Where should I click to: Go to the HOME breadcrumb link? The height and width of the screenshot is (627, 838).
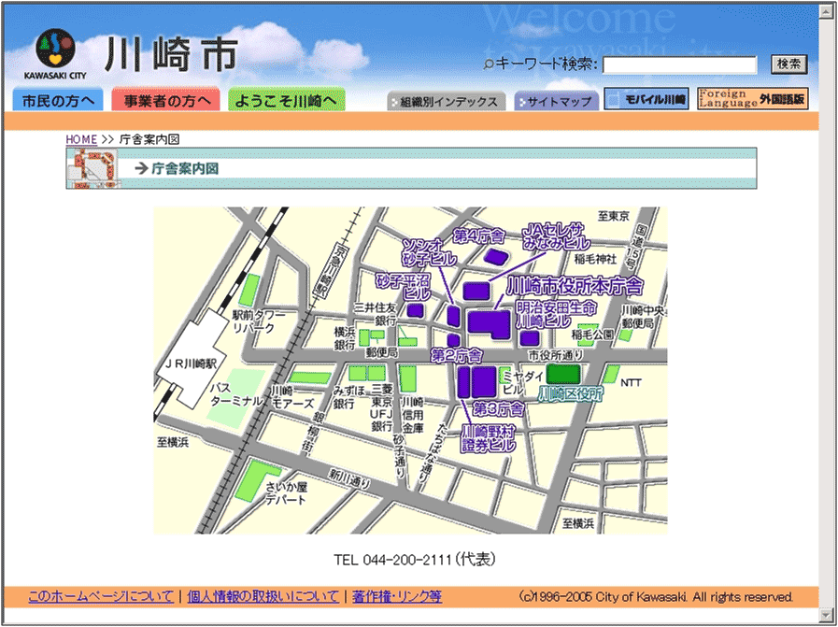click(80, 139)
